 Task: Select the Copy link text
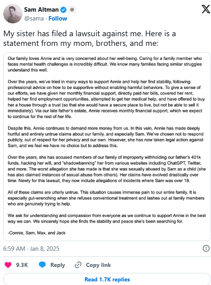(98, 265)
